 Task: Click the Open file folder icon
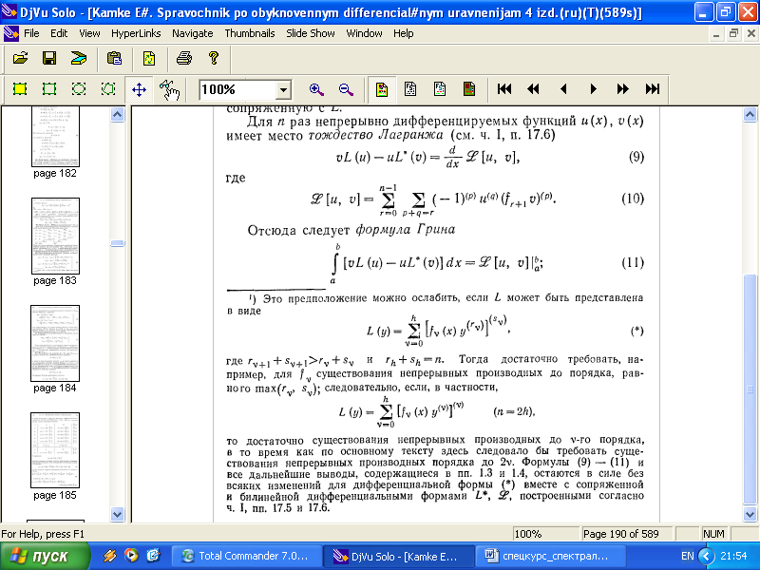pyautogui.click(x=20, y=59)
